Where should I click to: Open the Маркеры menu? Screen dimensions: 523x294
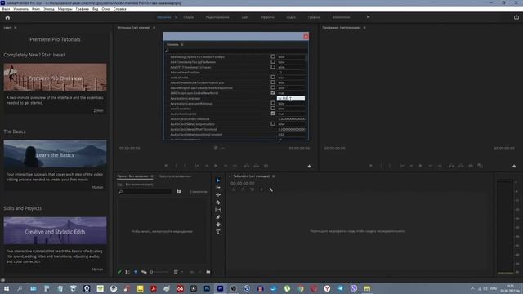(65, 9)
